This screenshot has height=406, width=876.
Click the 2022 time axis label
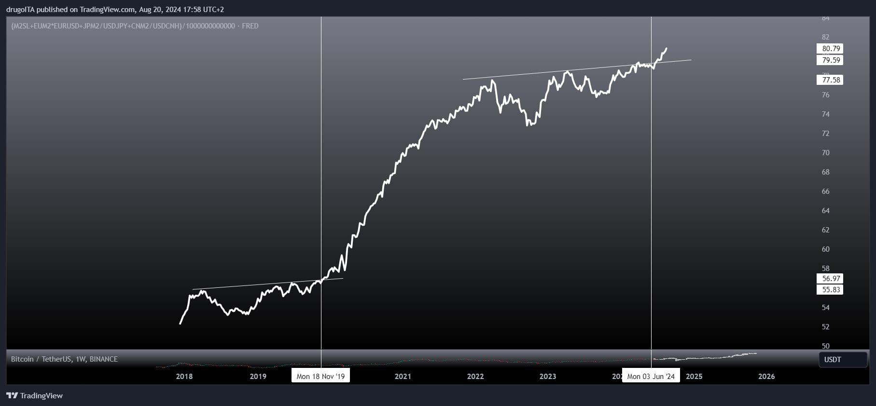(x=475, y=377)
